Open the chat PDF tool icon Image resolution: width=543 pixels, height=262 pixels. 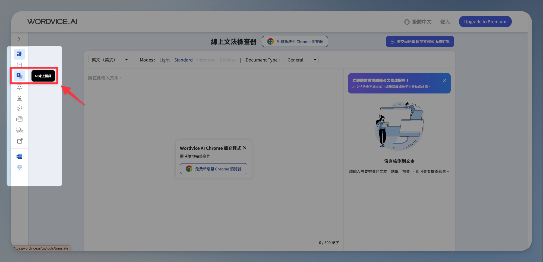point(20,130)
